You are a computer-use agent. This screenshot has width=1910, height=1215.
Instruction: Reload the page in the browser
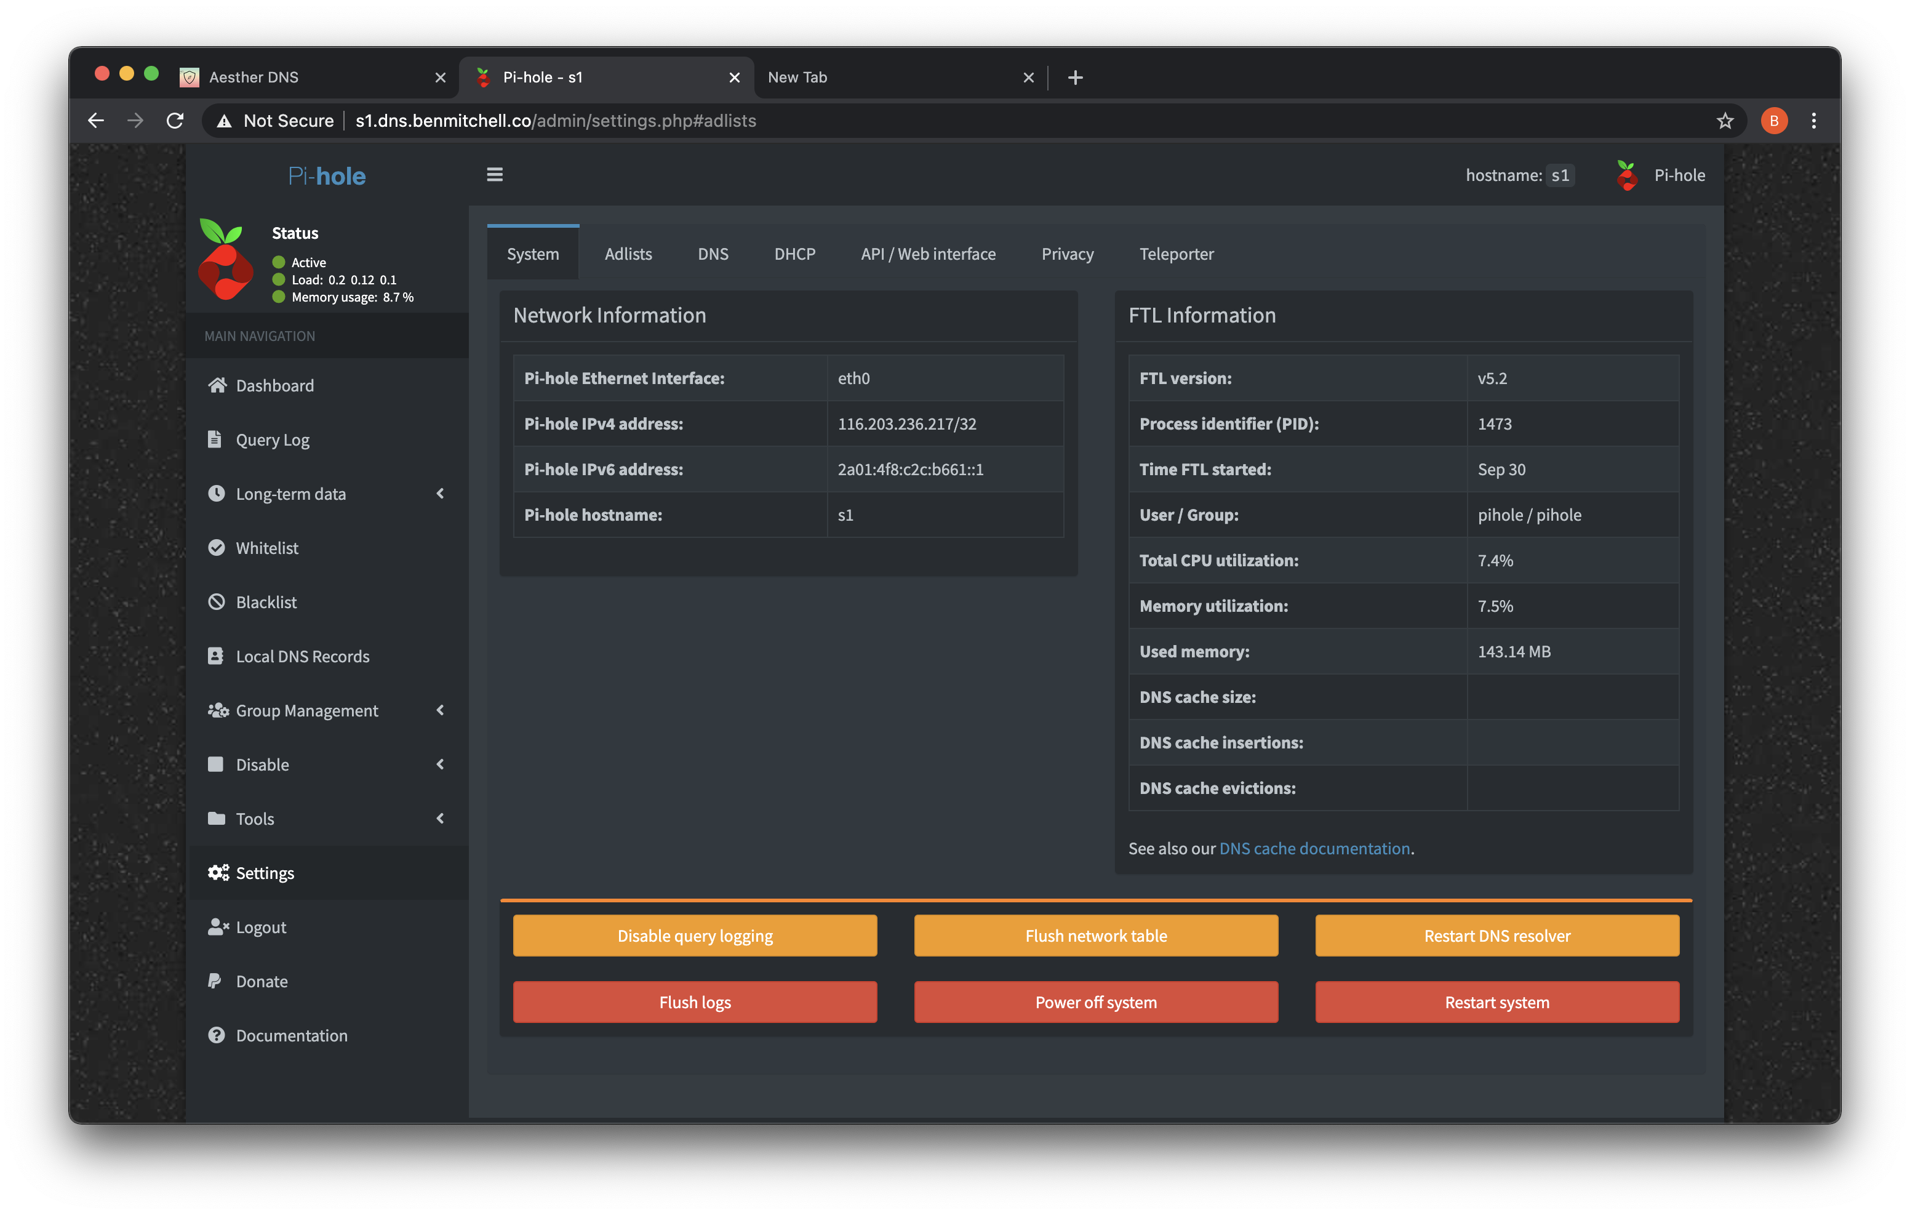(x=175, y=121)
